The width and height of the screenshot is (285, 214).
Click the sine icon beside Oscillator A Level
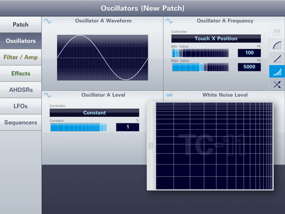pyautogui.click(x=48, y=95)
